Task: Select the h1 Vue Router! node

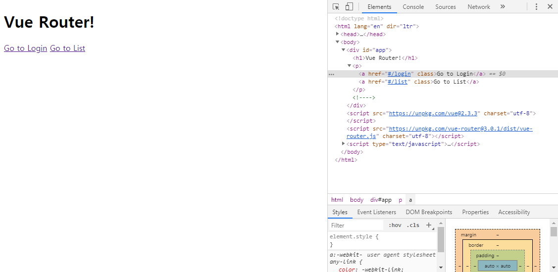Action: tap(385, 58)
